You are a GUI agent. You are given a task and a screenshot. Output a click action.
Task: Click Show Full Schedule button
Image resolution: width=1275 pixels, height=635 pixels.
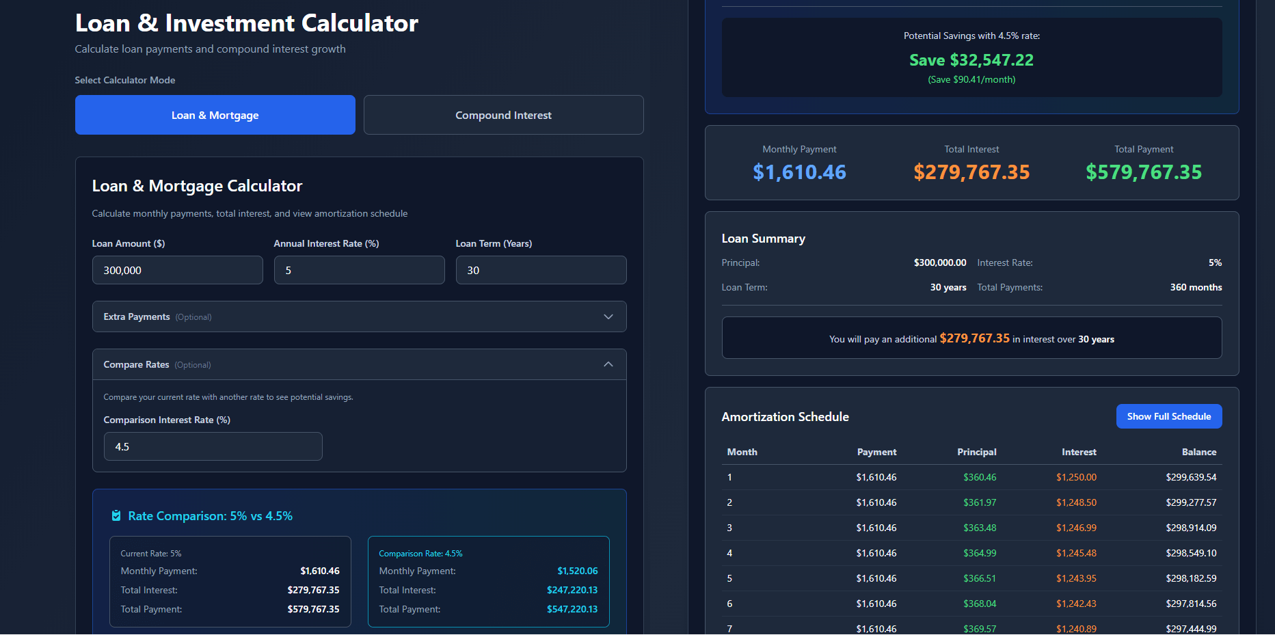click(1168, 416)
